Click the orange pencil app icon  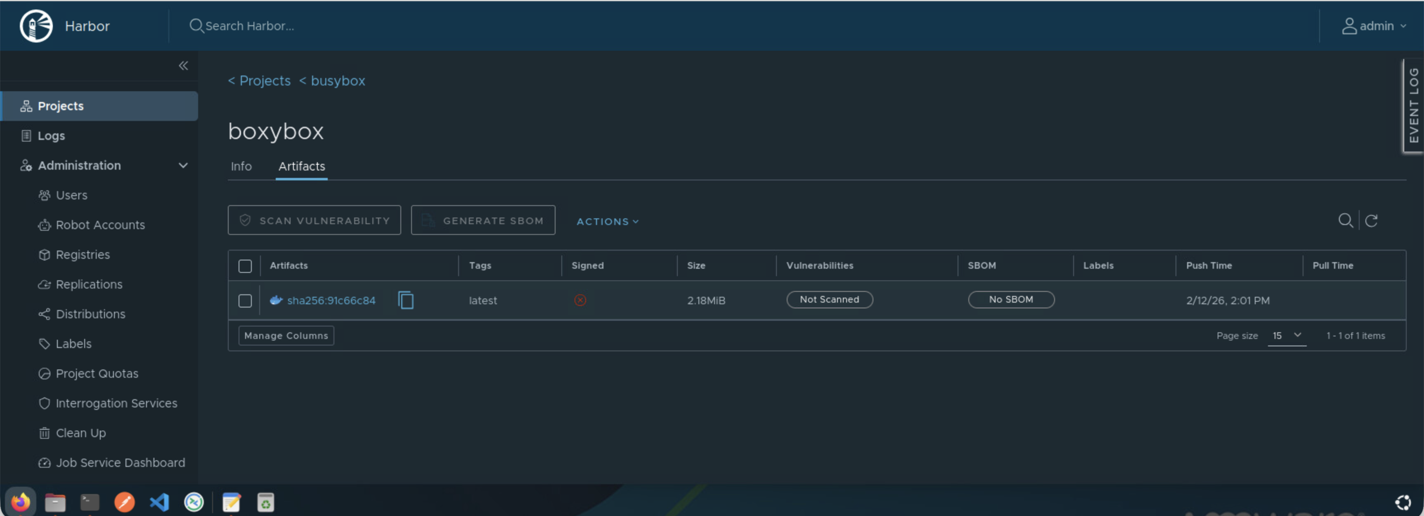pos(124,502)
